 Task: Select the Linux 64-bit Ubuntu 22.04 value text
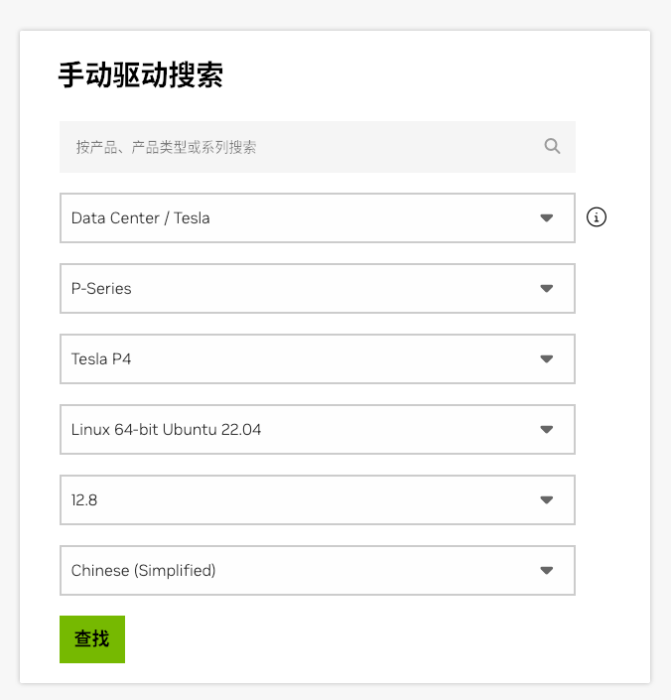[166, 430]
